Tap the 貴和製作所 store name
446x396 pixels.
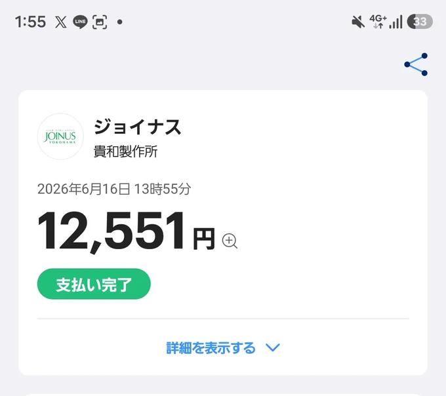125,151
